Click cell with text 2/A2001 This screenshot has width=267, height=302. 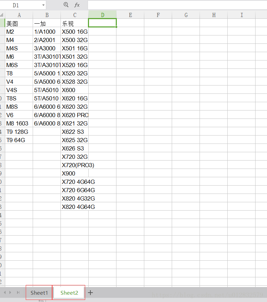(47, 40)
